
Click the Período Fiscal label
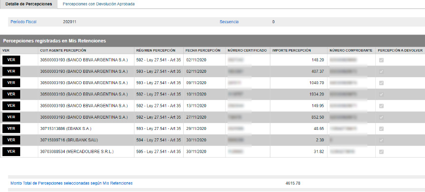pos(24,22)
